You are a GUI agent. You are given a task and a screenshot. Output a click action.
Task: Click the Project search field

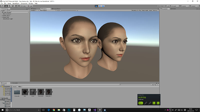135,85
